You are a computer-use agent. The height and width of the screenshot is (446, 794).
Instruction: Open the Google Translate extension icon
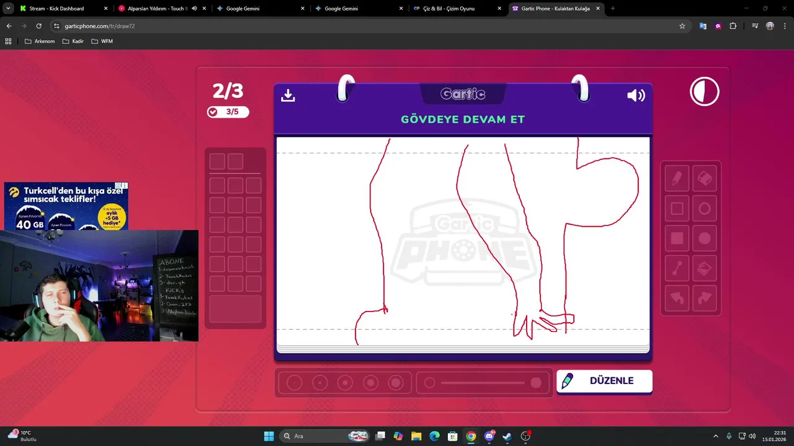pos(703,26)
